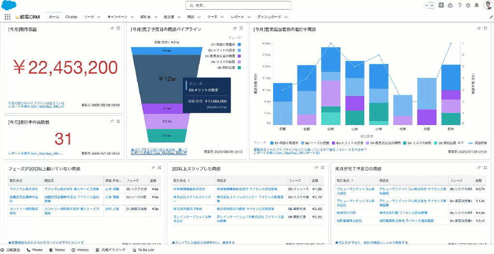Open the 取引先 tab dropdown chevron

tap(156, 17)
